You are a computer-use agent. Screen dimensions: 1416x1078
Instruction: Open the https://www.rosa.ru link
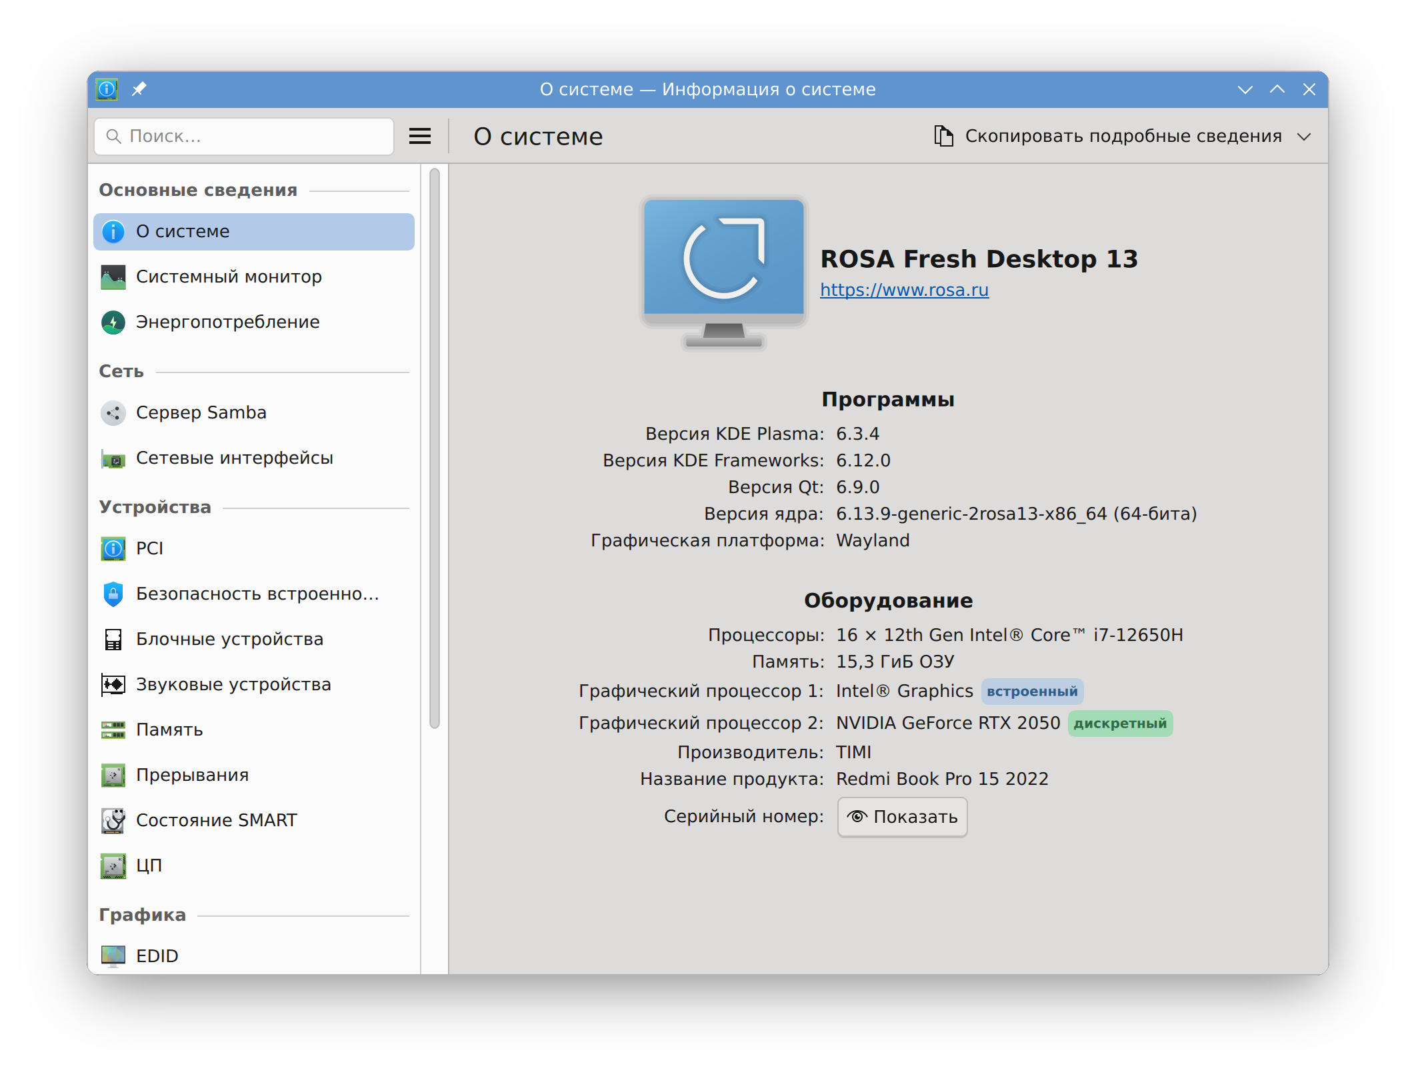tap(904, 290)
